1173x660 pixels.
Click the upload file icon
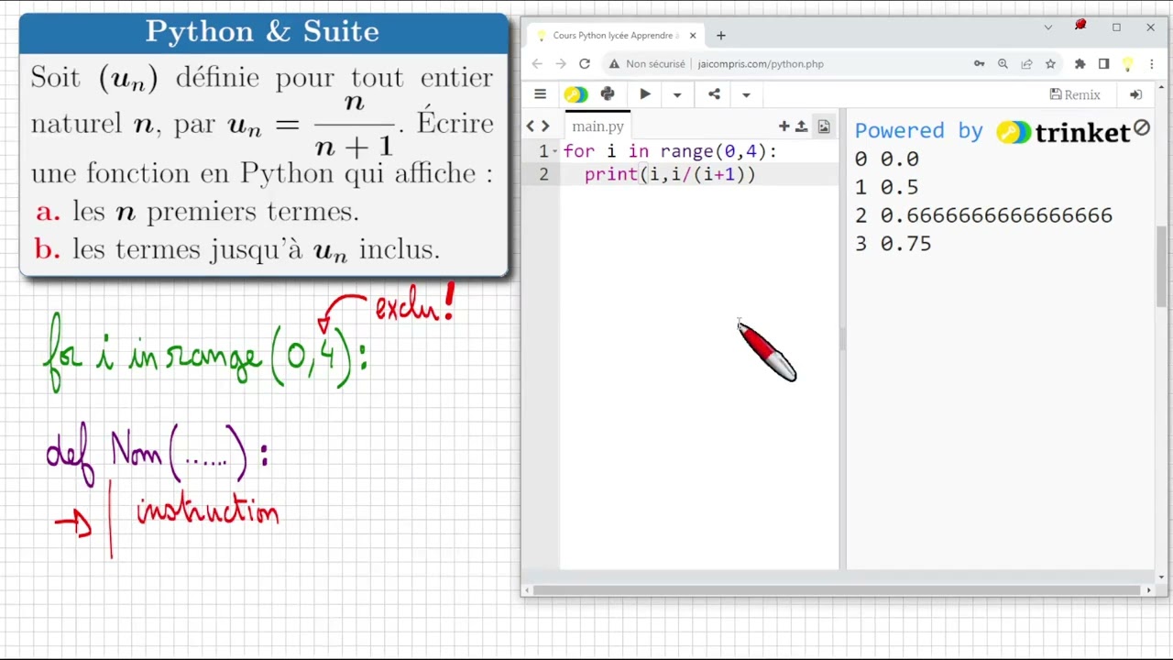point(801,126)
